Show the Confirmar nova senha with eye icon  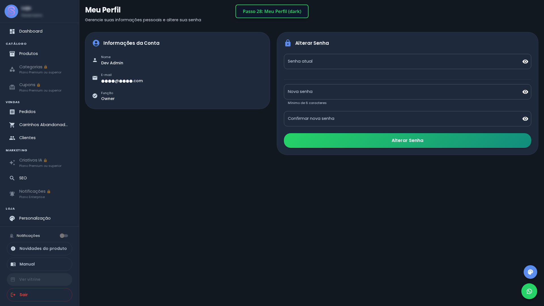[x=525, y=119]
